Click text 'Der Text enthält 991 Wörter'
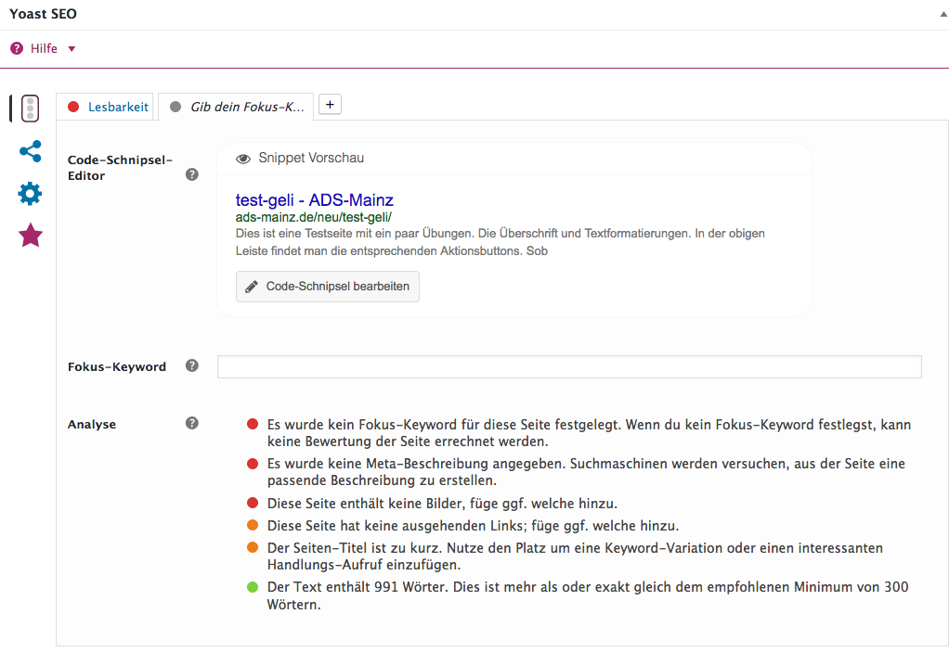The image size is (949, 652). point(358,587)
